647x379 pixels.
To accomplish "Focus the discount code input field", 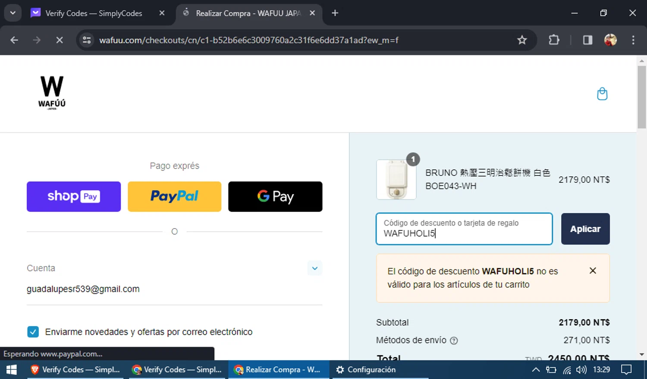I will point(464,229).
